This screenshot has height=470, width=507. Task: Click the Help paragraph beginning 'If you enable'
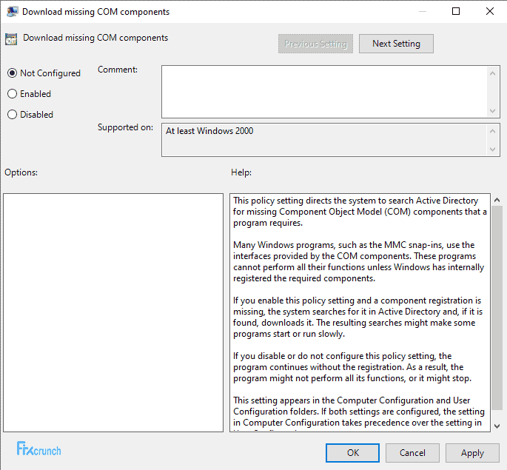coord(357,317)
